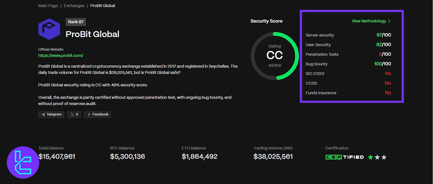Click the chevron next to View Methodology
Image resolution: width=433 pixels, height=184 pixels.
click(x=389, y=21)
